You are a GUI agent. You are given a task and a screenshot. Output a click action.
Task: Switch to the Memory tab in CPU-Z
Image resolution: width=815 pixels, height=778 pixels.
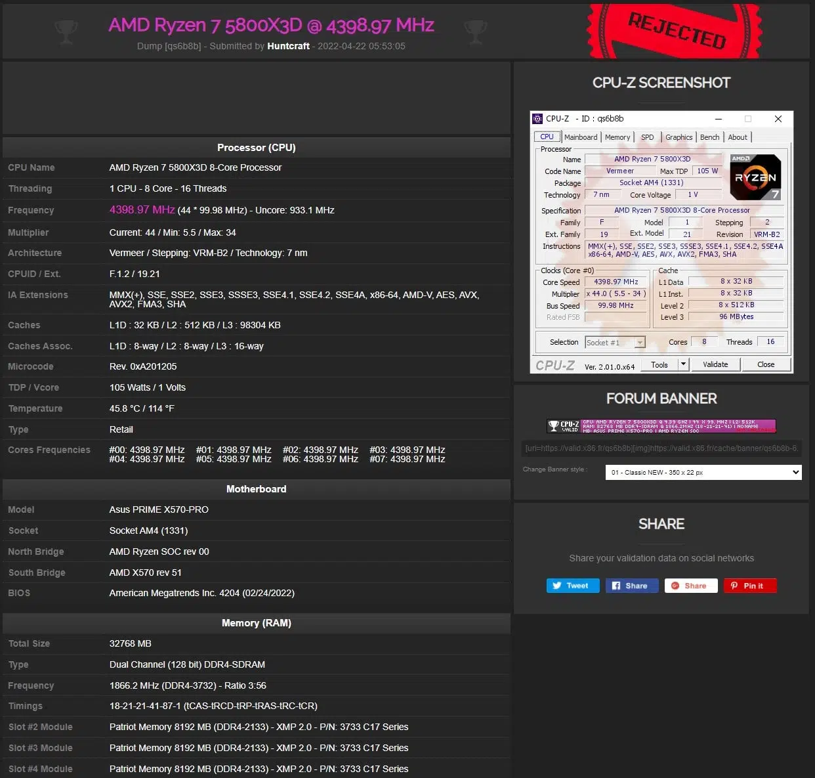(x=617, y=137)
